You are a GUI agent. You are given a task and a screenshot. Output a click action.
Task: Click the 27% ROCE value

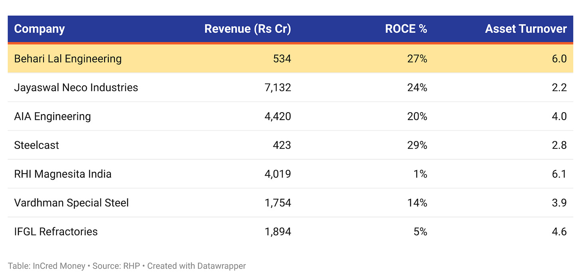[x=417, y=59]
